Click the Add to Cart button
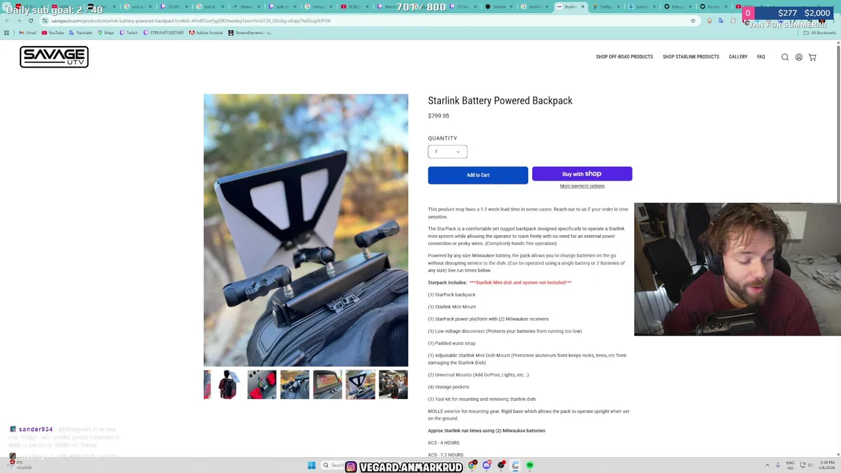 coord(478,175)
